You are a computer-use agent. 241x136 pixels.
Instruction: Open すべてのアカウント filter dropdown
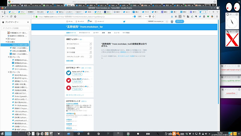coord(79,44)
